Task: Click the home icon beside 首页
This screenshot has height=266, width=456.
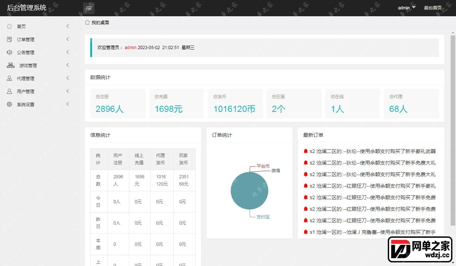Action: (x=9, y=26)
